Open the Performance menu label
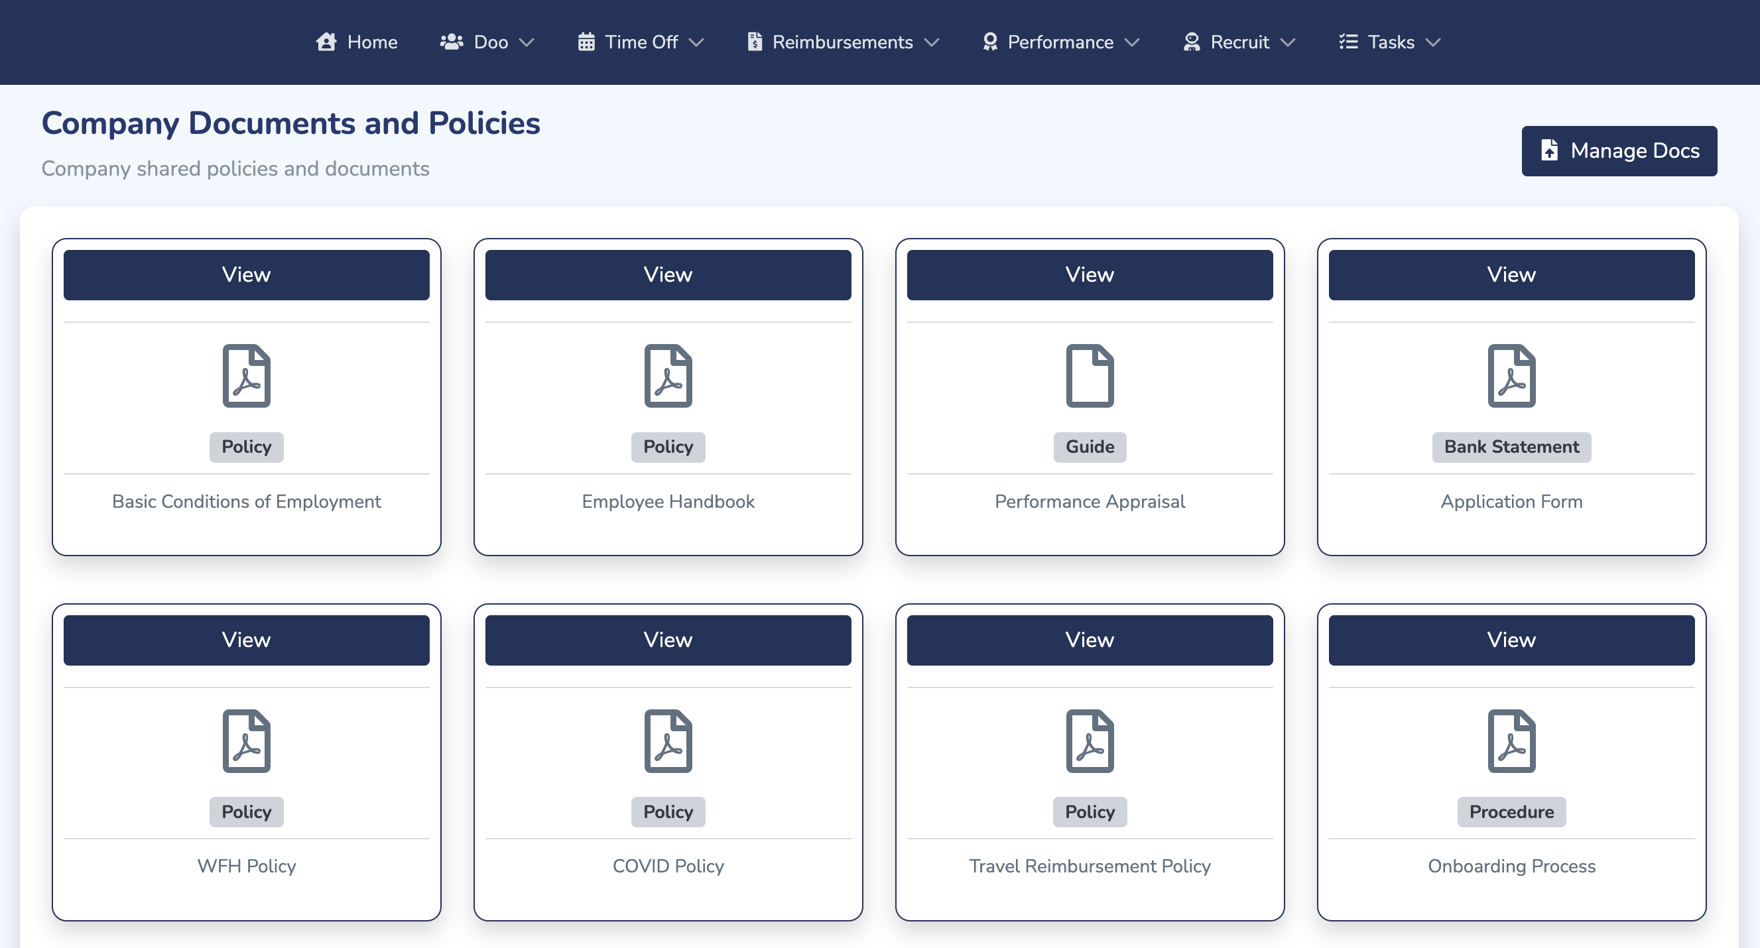Screen dimensions: 1760x948 [1060, 42]
